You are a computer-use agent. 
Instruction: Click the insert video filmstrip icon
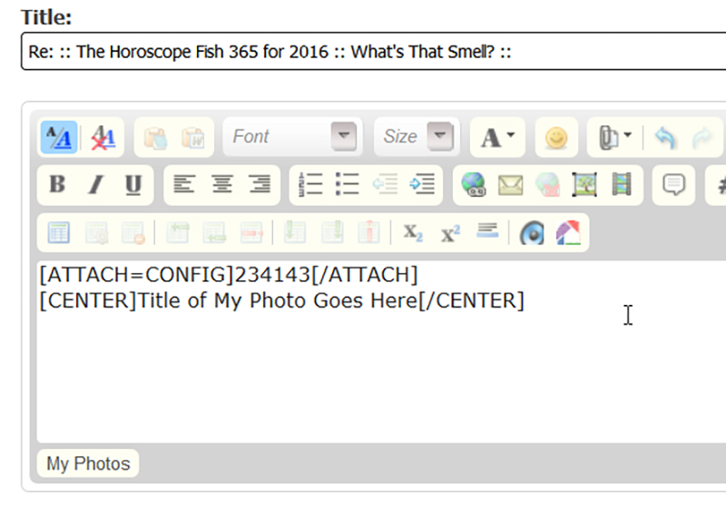[622, 185]
